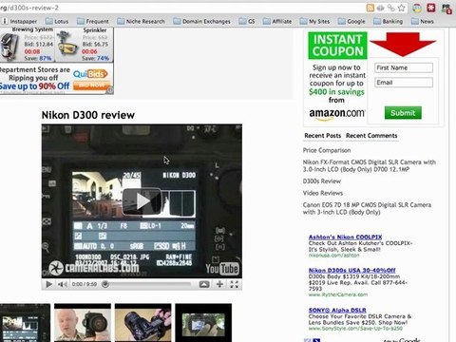Click the plus icon in video controls
This screenshot has height=342, width=456.
click(x=219, y=284)
